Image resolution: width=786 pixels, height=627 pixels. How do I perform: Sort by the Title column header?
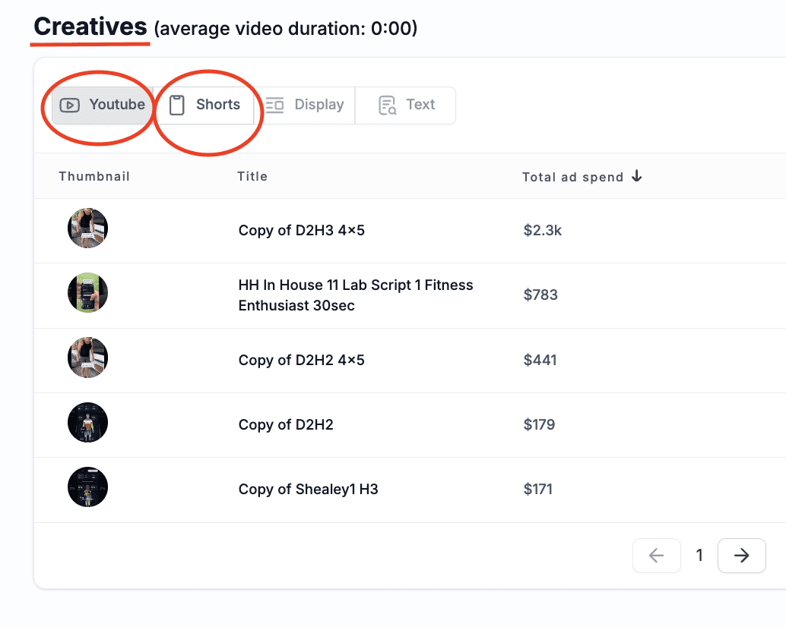tap(252, 176)
